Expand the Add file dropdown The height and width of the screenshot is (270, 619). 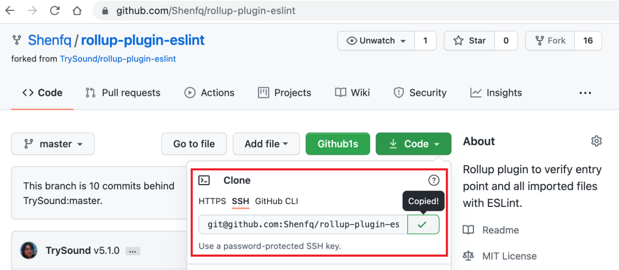(267, 144)
